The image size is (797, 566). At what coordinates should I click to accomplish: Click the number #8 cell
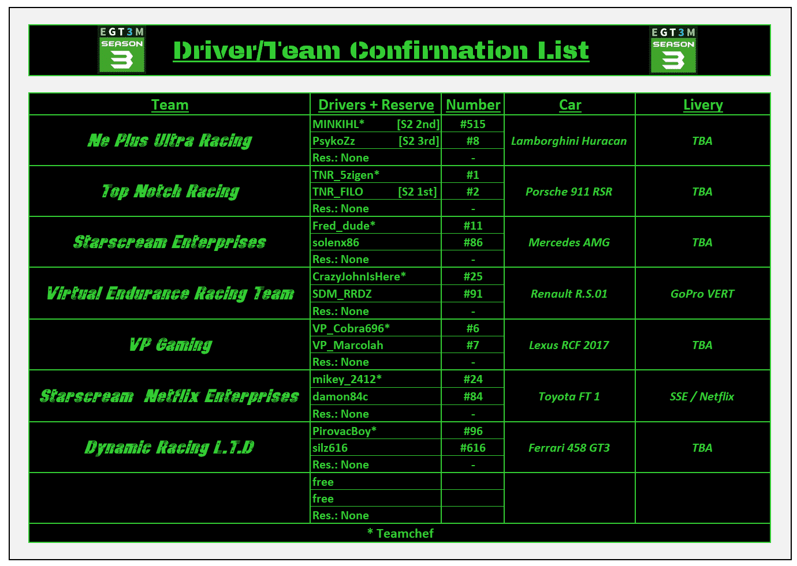coord(473,141)
